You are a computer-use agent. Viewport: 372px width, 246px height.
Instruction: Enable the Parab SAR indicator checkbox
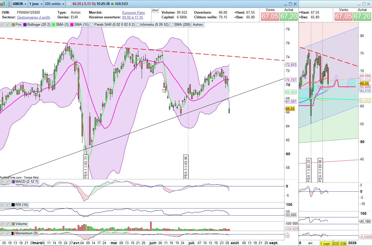tap(92, 25)
